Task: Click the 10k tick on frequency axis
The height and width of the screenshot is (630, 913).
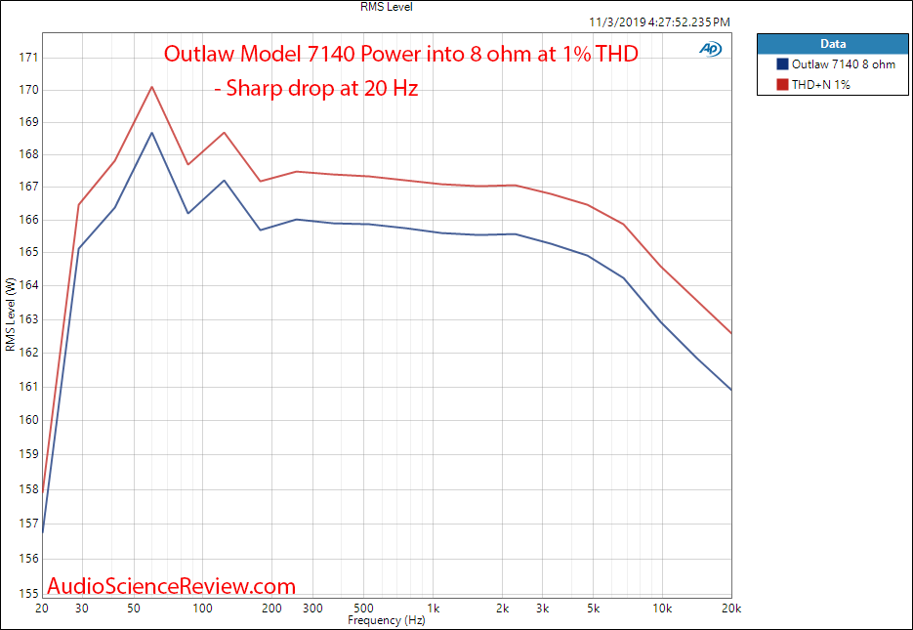Action: (662, 609)
